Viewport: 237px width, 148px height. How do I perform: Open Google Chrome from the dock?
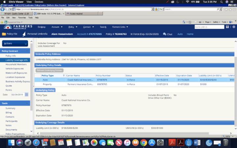144,142
